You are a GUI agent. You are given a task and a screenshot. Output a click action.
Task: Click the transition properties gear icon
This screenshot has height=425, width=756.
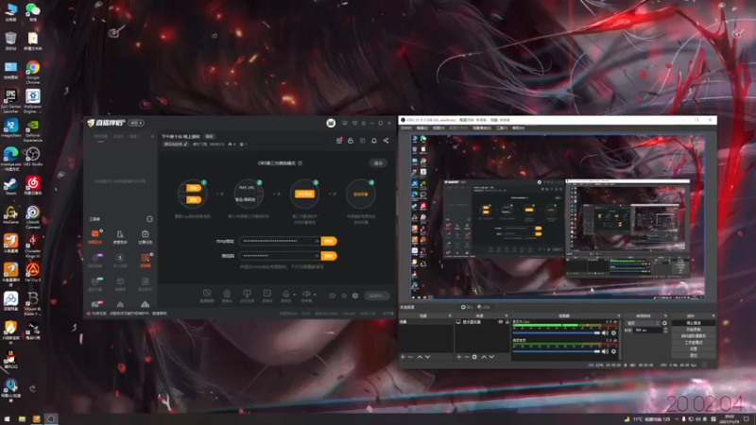[665, 323]
